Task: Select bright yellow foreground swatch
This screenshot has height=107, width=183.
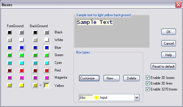Action: (x=22, y=85)
